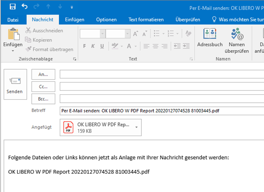Open the Text formatieren tab
264x192 pixels.
coord(146,20)
